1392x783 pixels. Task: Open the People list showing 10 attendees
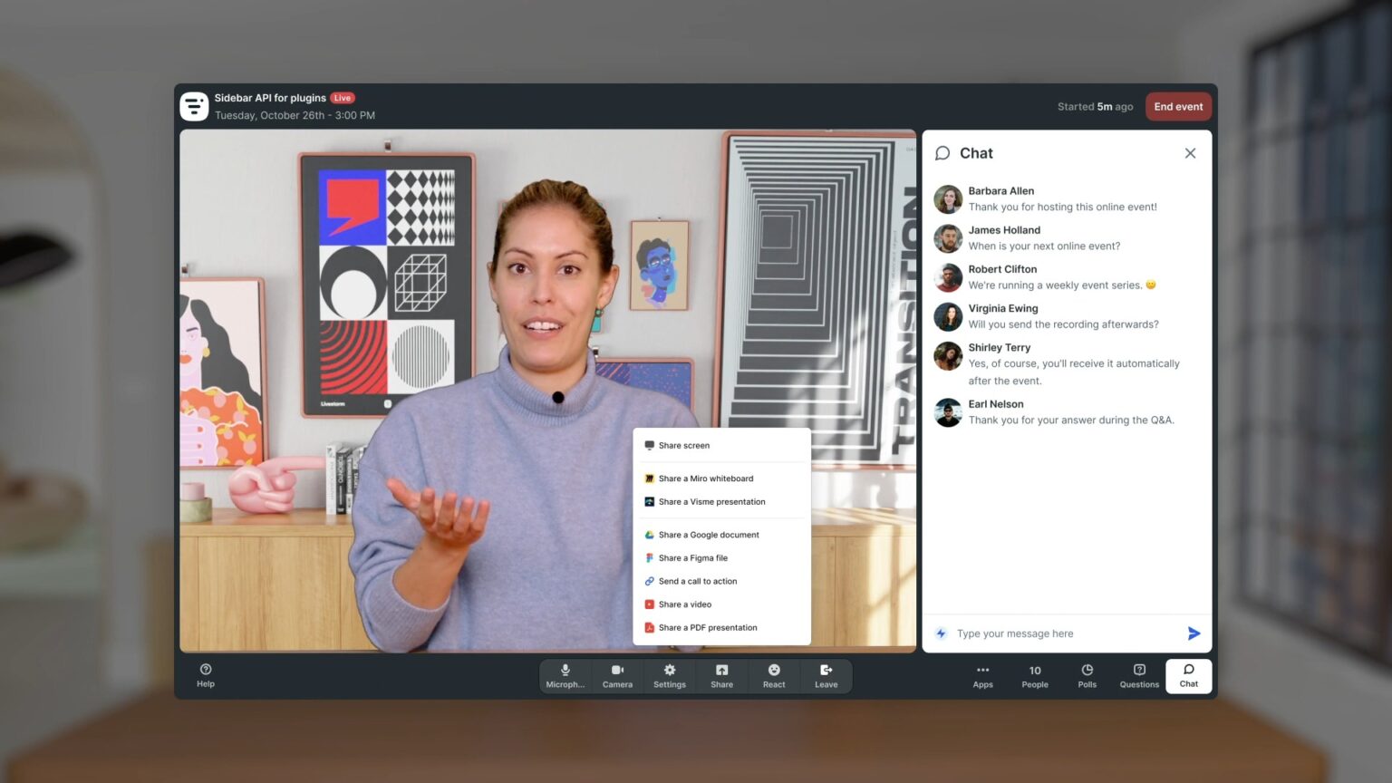click(1034, 676)
